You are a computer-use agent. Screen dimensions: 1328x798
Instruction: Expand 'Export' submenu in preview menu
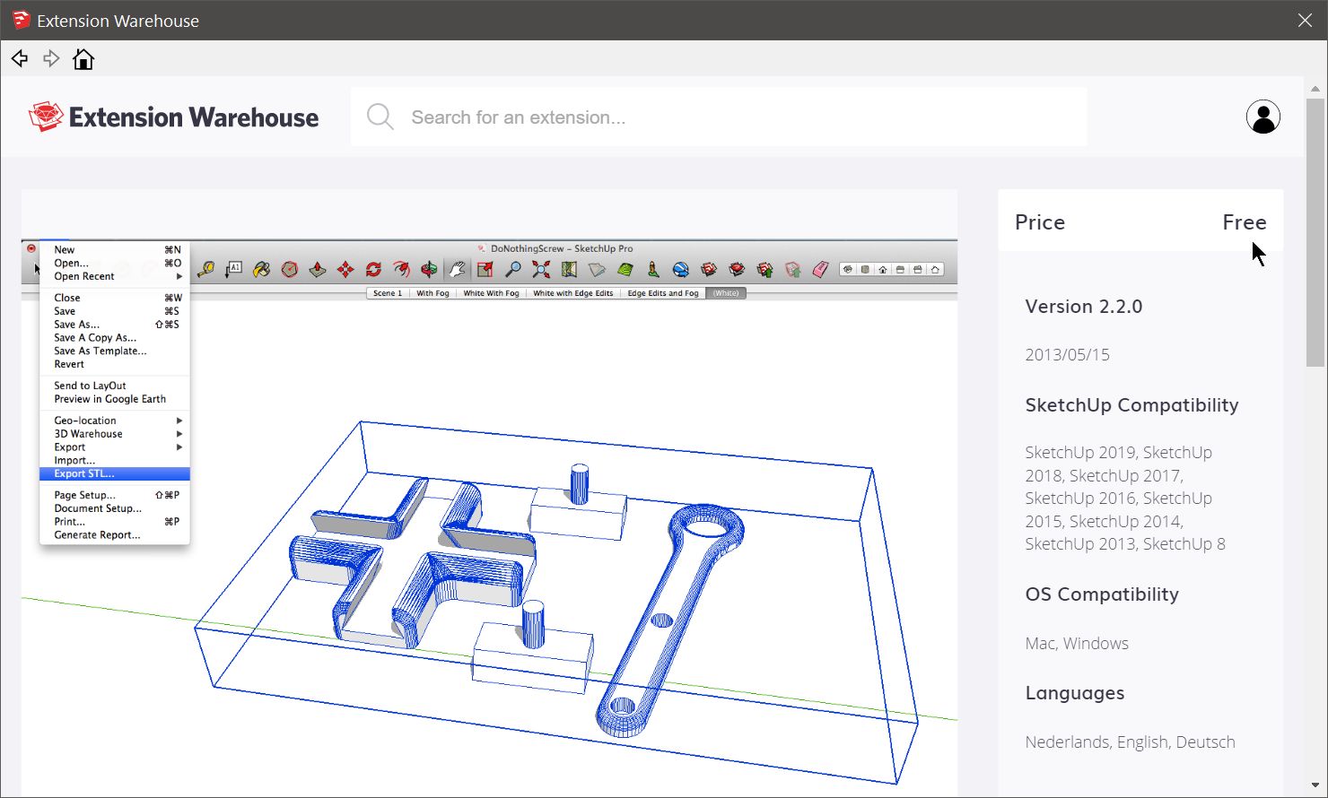click(x=179, y=447)
